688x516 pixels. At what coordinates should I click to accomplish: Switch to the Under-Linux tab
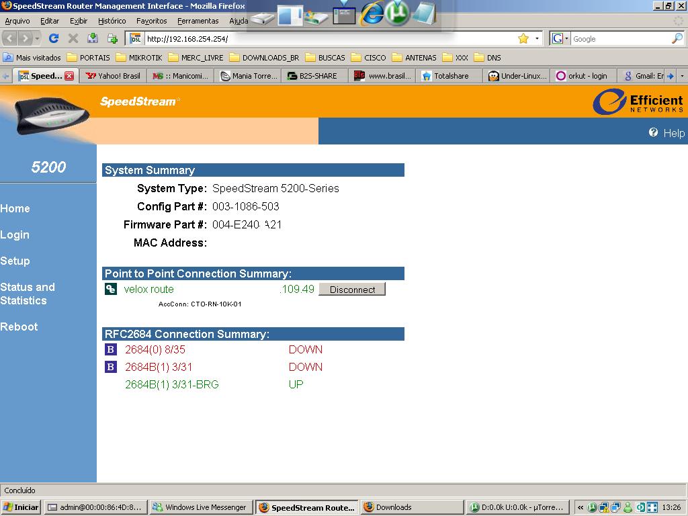coord(518,76)
